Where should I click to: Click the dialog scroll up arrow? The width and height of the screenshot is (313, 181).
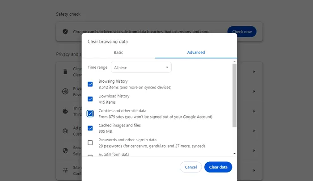click(x=235, y=62)
